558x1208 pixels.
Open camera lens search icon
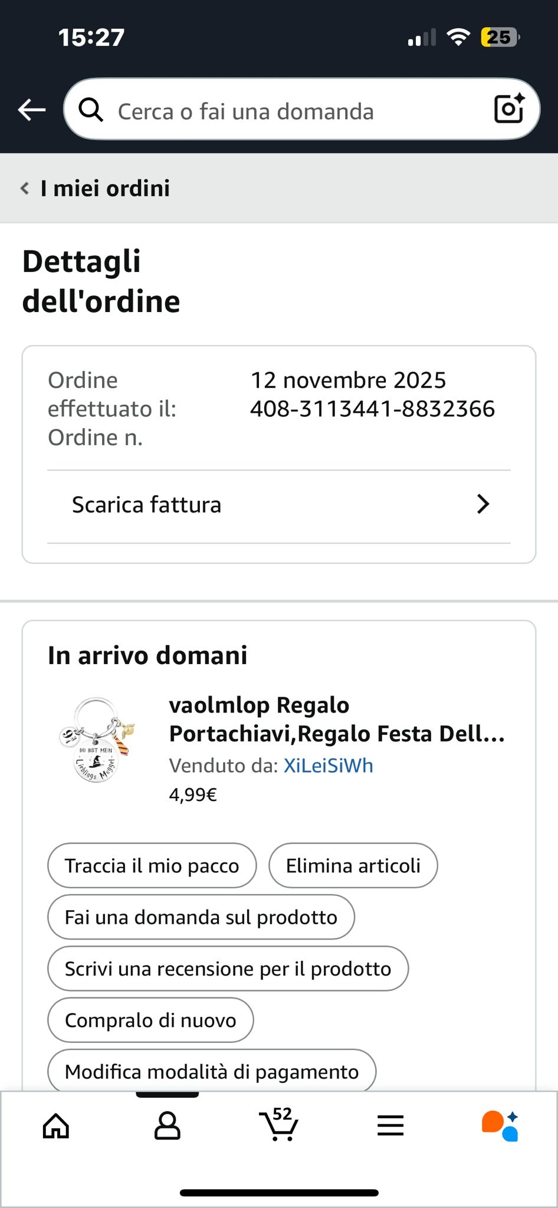click(x=508, y=109)
